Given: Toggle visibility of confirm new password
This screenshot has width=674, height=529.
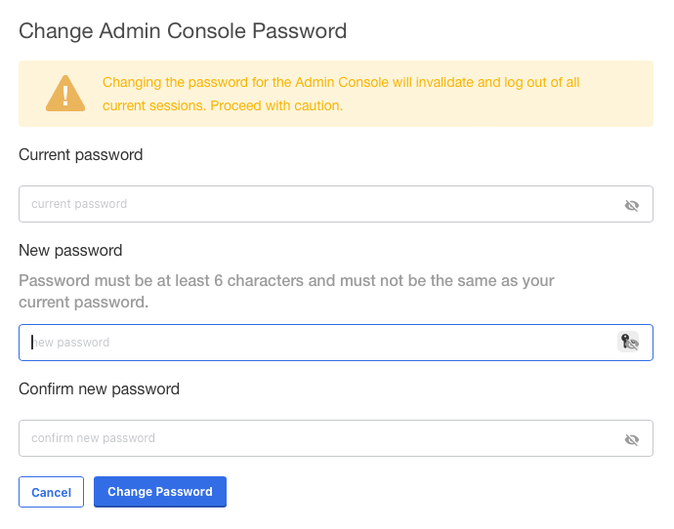Looking at the screenshot, I should click(x=632, y=439).
